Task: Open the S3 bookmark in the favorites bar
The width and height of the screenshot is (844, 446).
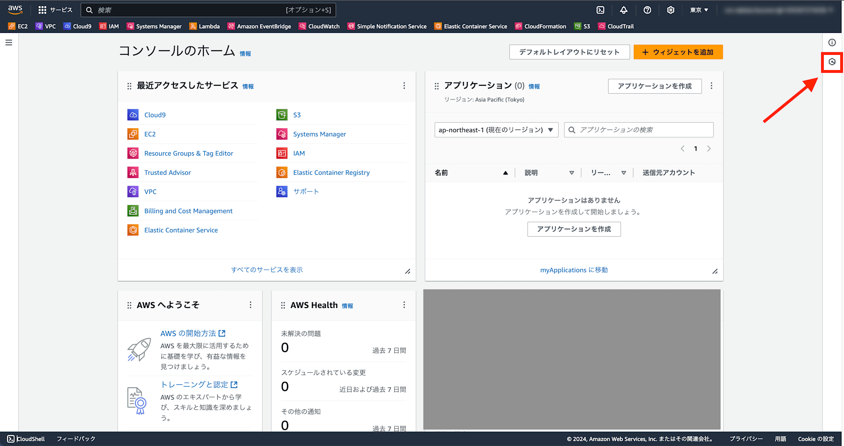Action: coord(582,26)
